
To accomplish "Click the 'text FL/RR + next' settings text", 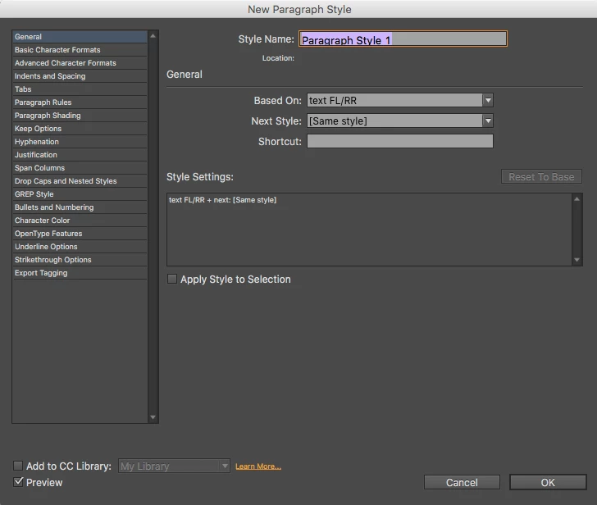I will (223, 200).
